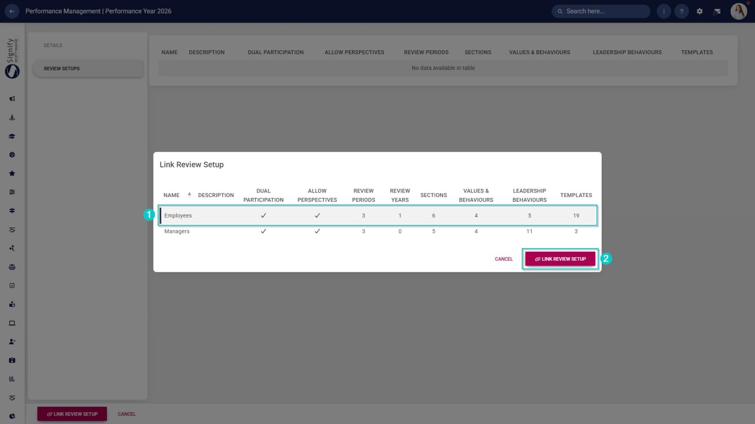Open the help question mark icon
Viewport: 755px width, 424px height.
[x=681, y=11]
